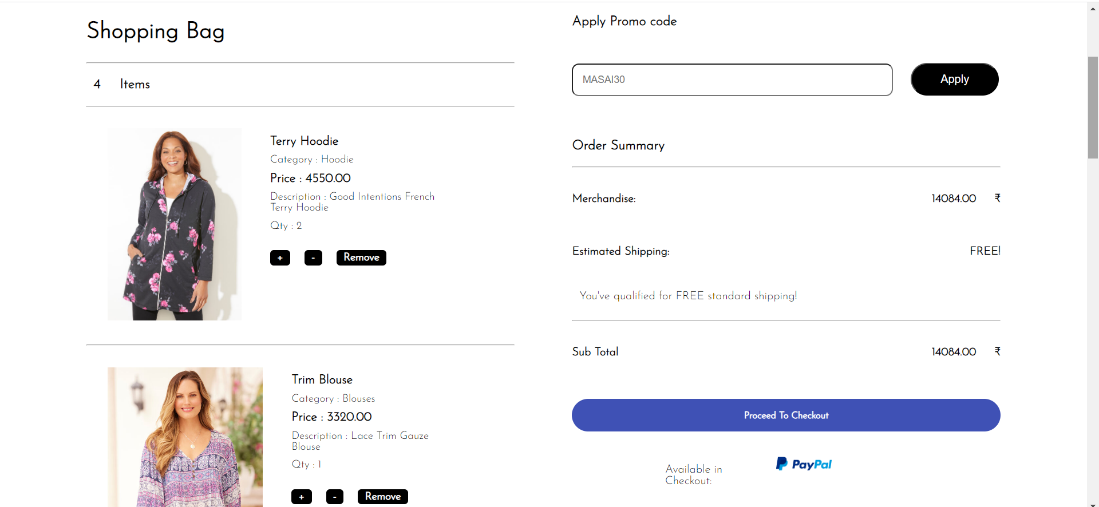Decrease Terry Hoodie quantity with minus button

pos(313,258)
